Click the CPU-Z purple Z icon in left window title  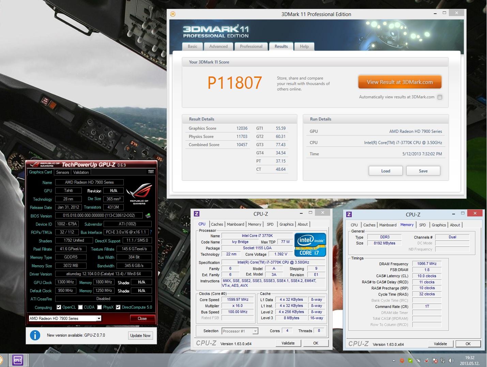pos(197,214)
